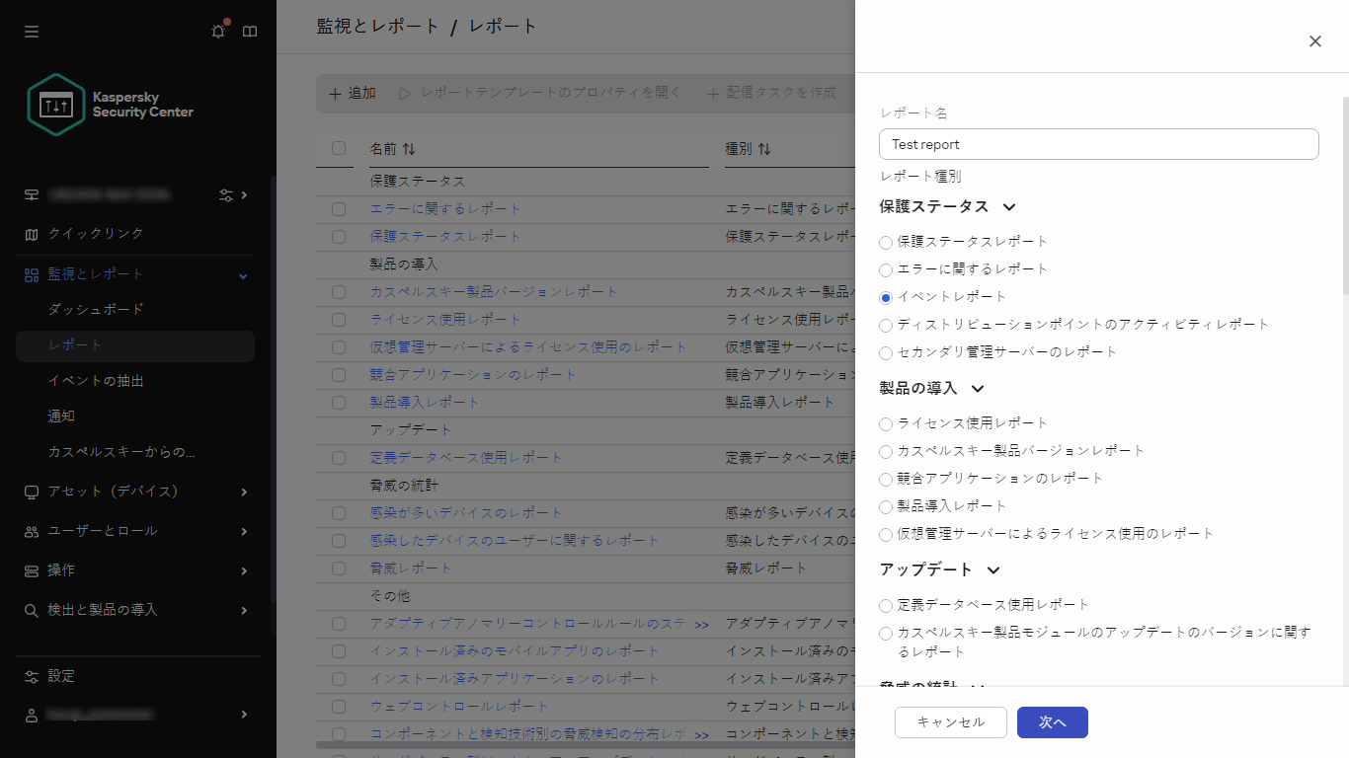Open the hamburger navigation menu
The image size is (1349, 758).
point(31,31)
